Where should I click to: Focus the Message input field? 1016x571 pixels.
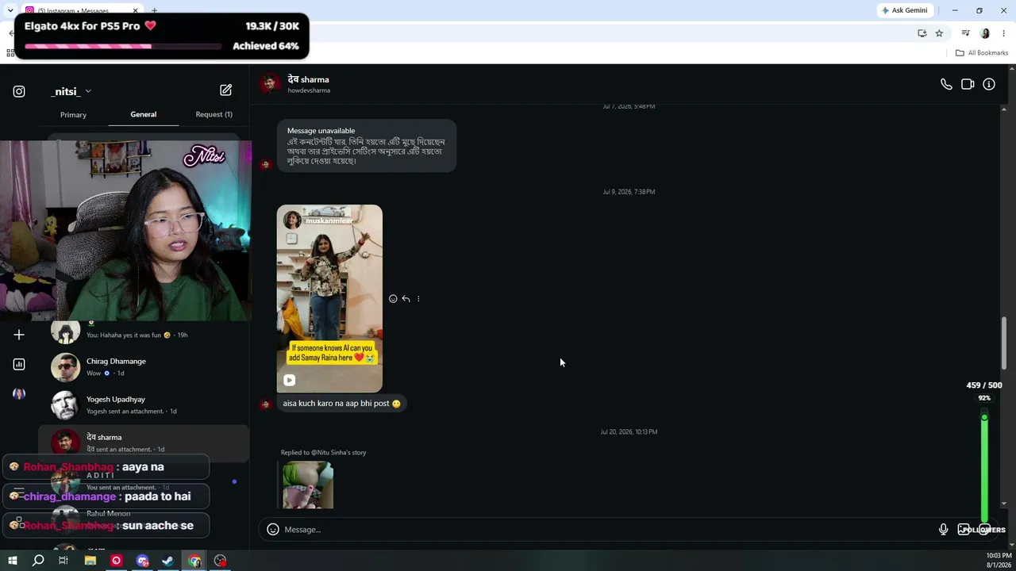point(607,529)
